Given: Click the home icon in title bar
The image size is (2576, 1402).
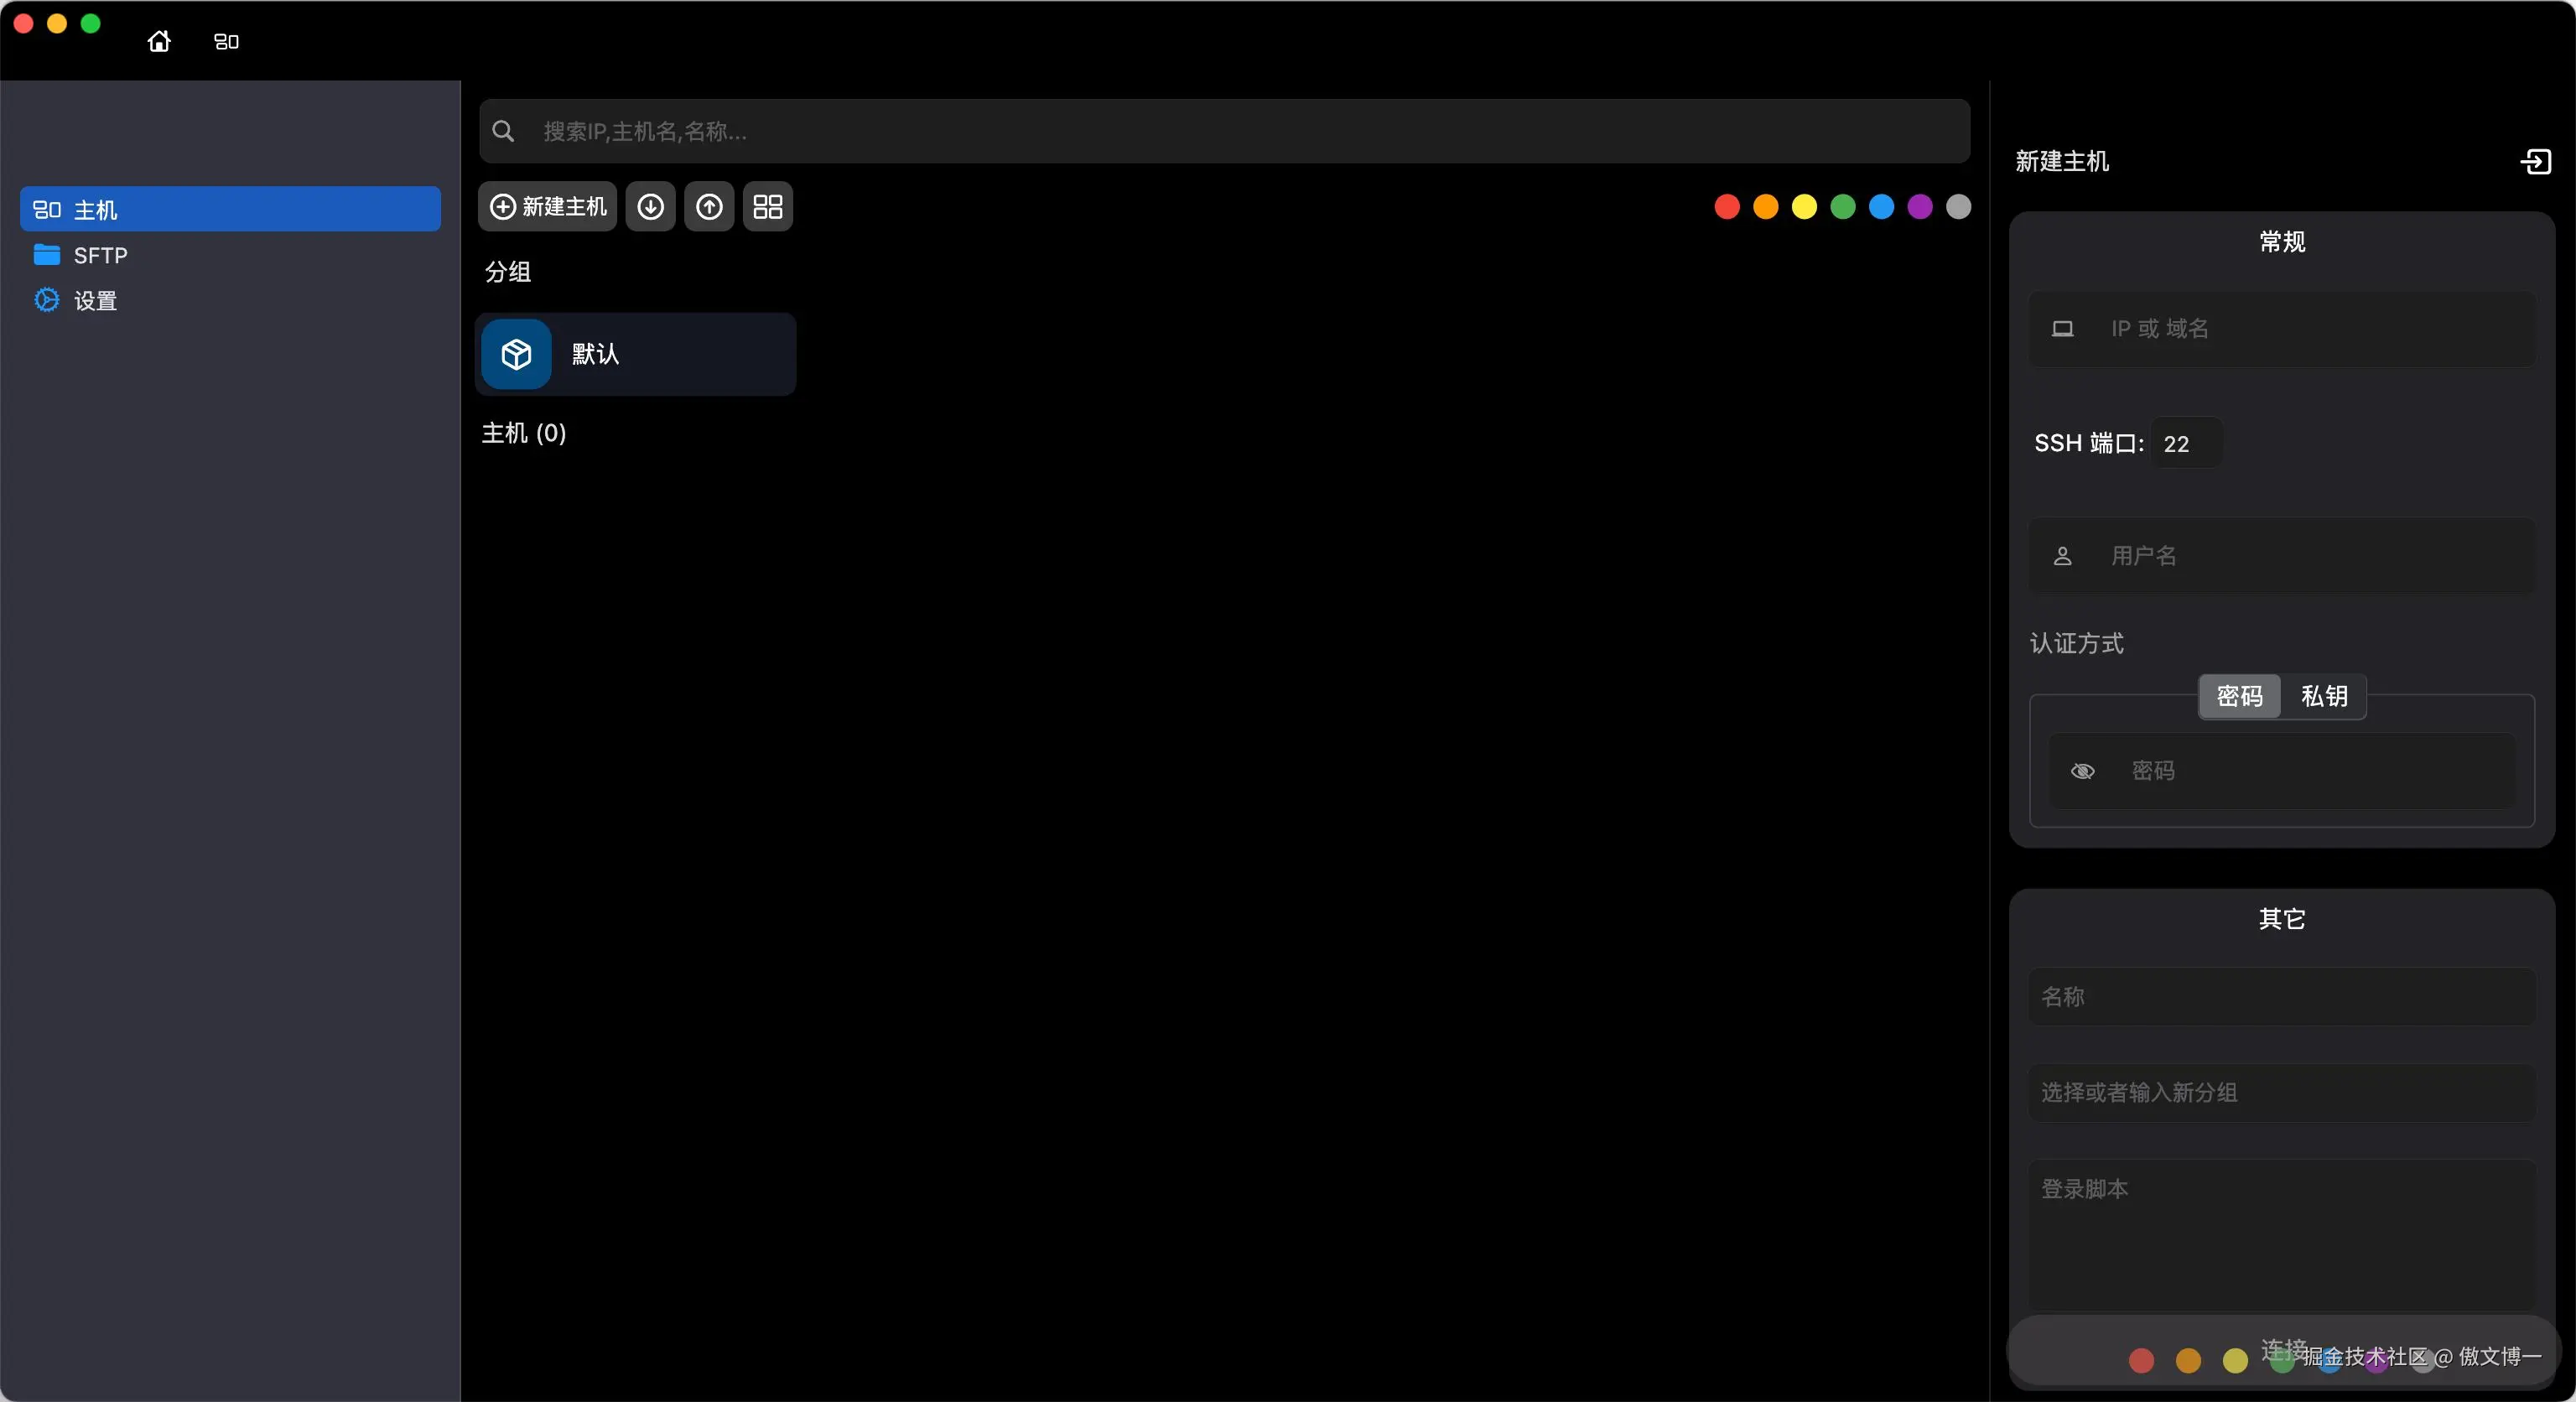Looking at the screenshot, I should [x=159, y=41].
